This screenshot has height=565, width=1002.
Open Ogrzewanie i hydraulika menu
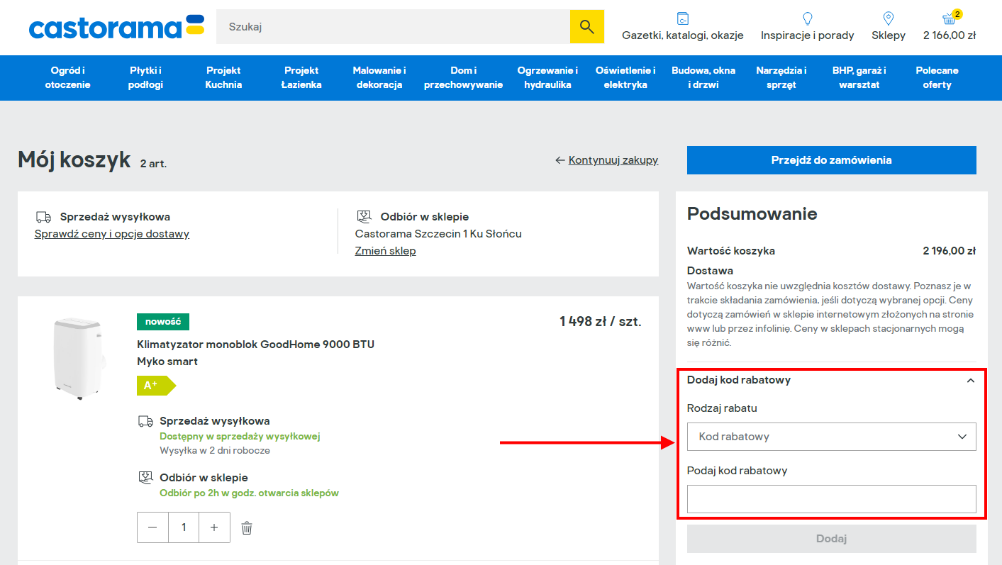[x=547, y=78]
